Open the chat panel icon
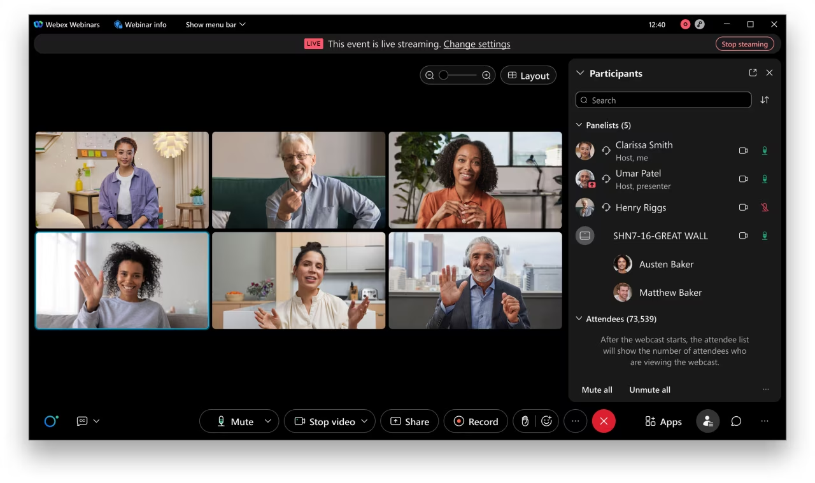 [x=736, y=421]
